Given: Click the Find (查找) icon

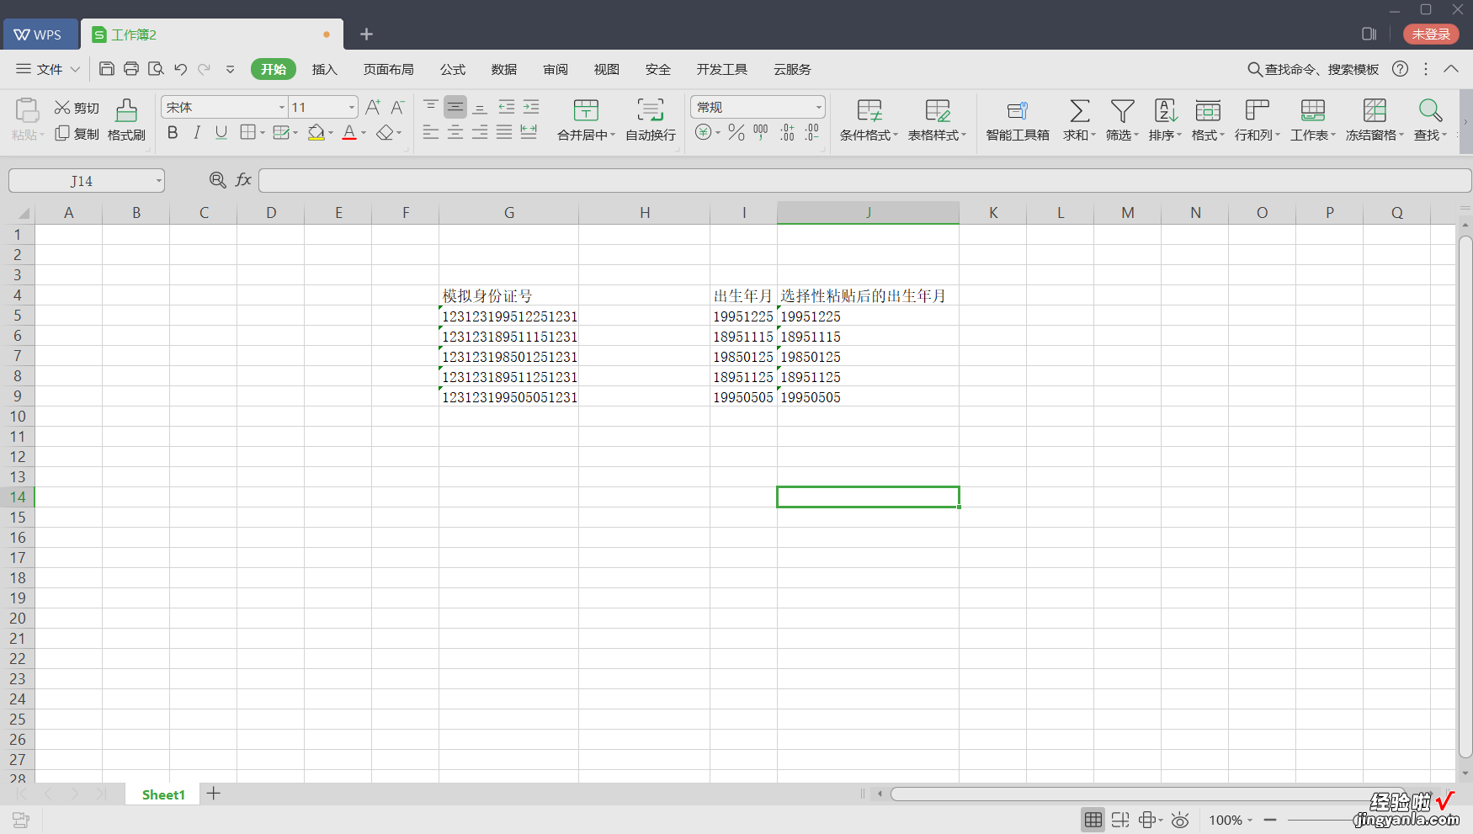Looking at the screenshot, I should click(1430, 111).
